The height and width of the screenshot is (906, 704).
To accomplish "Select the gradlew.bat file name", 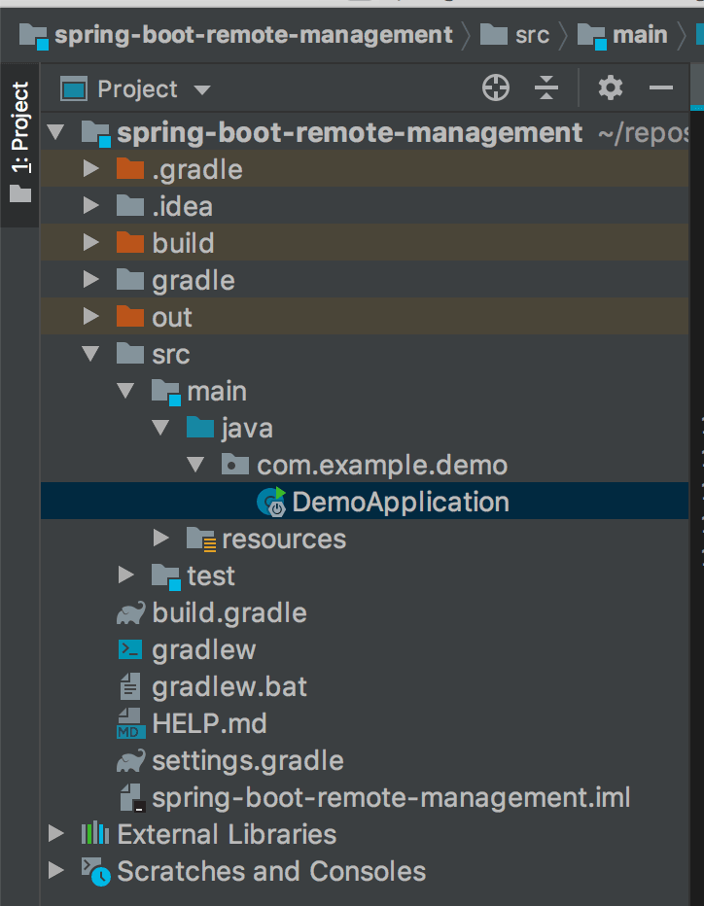I will (229, 687).
